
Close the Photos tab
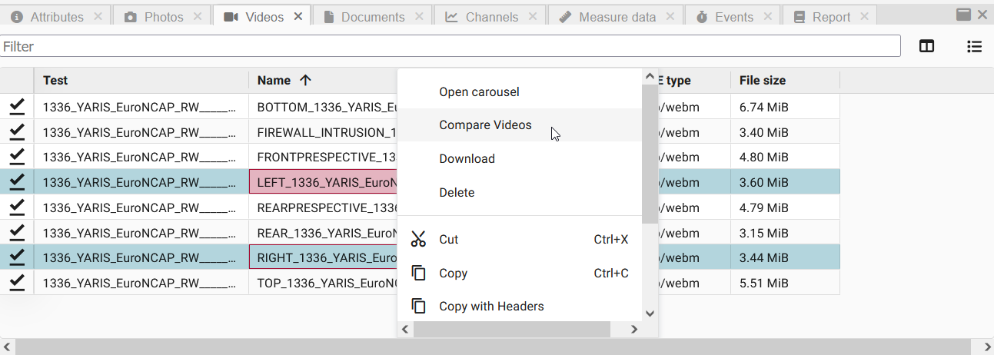(x=198, y=16)
